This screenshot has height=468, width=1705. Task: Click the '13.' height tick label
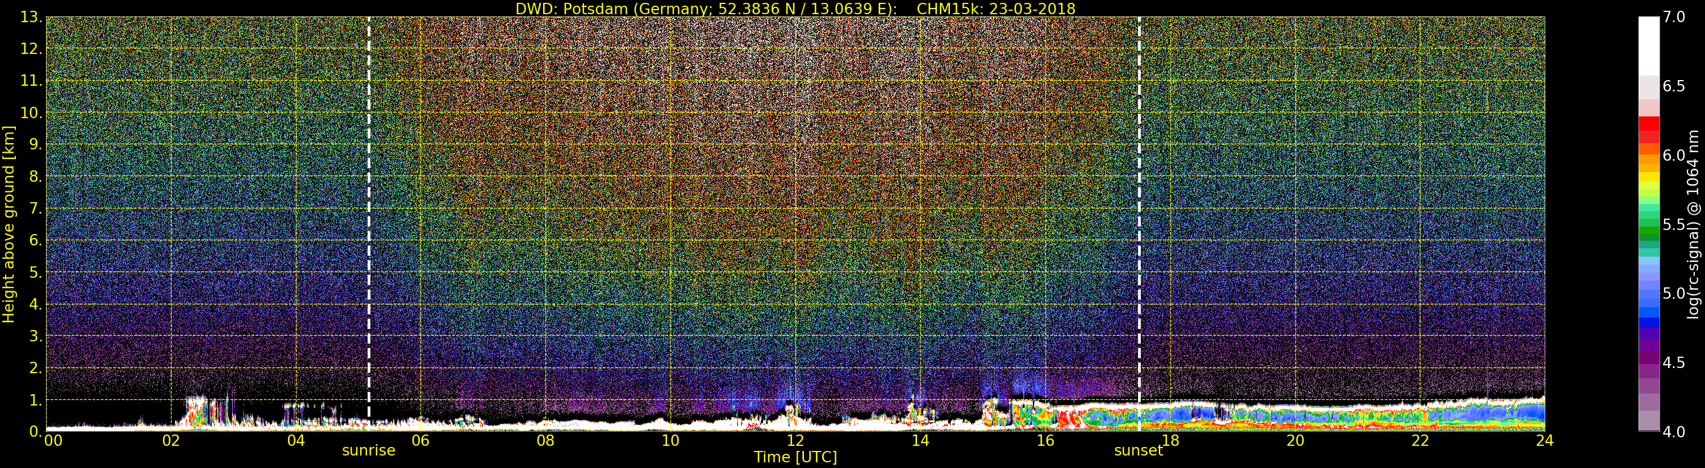[x=32, y=17]
